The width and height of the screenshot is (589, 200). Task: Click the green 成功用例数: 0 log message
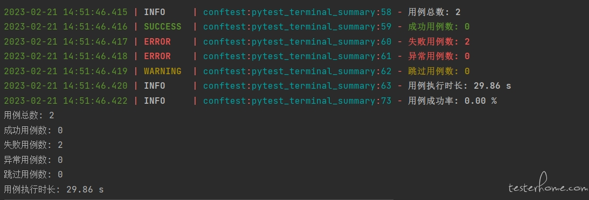pos(439,27)
